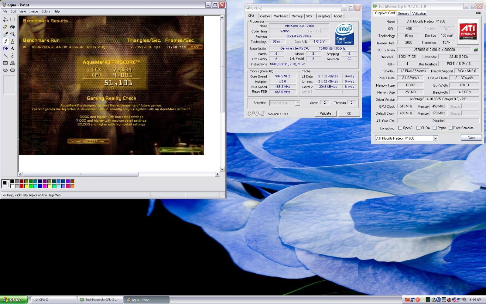This screenshot has height=304, width=486.
Task: Choose the Text tool marked A
Action: [x=12, y=48]
